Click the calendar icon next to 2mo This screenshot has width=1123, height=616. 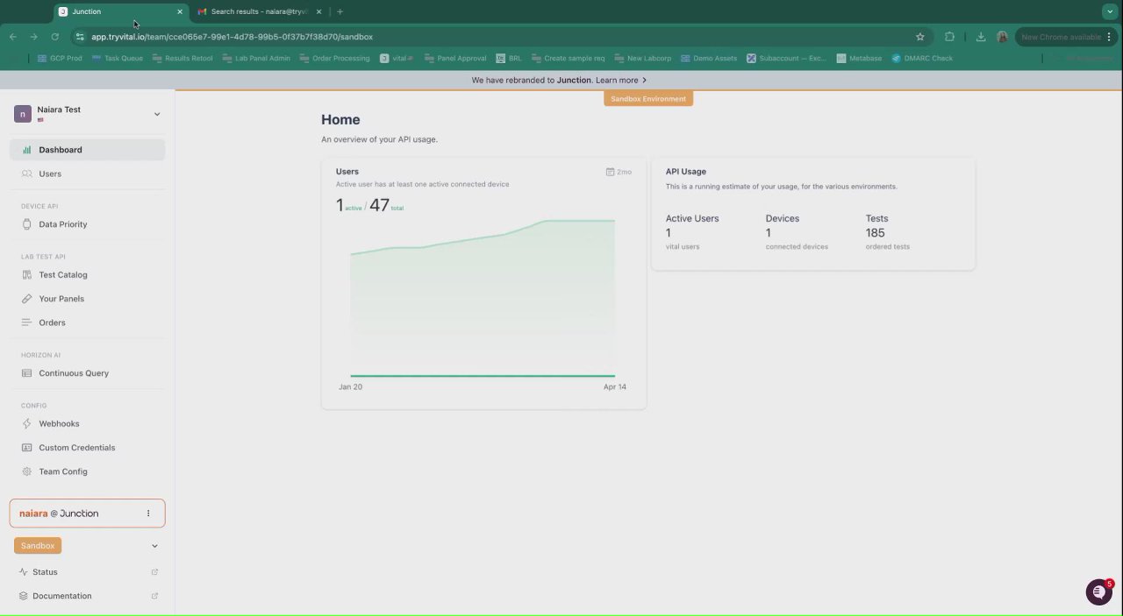click(610, 172)
